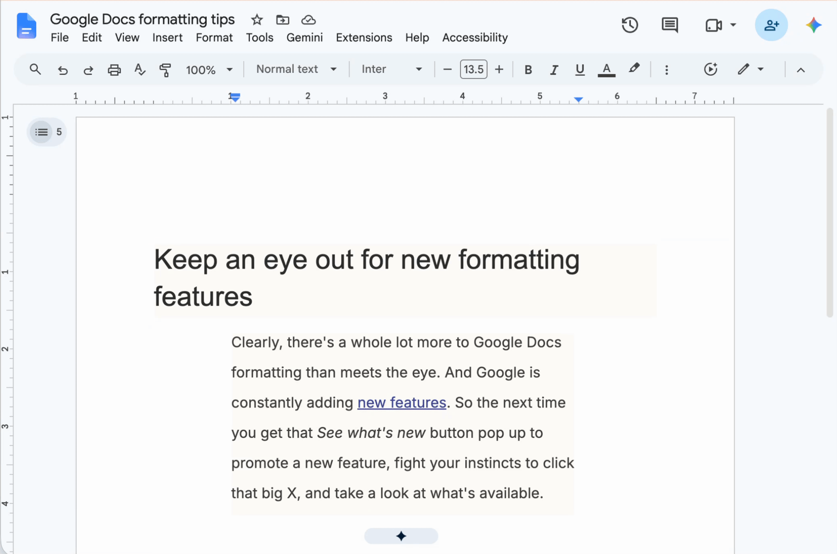Screen dimensions: 837x554
Task: Check the cloud document status icon
Action: 308,19
